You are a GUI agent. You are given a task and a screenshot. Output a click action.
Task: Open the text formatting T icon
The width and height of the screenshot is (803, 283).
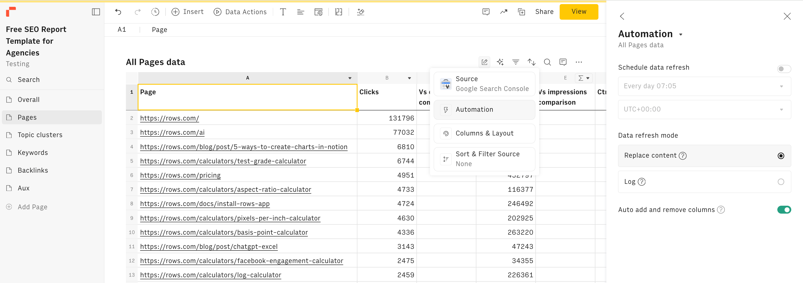coord(283,12)
